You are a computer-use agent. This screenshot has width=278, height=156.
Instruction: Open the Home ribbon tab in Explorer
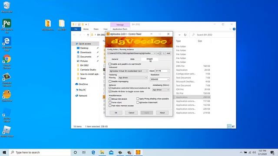(86, 29)
